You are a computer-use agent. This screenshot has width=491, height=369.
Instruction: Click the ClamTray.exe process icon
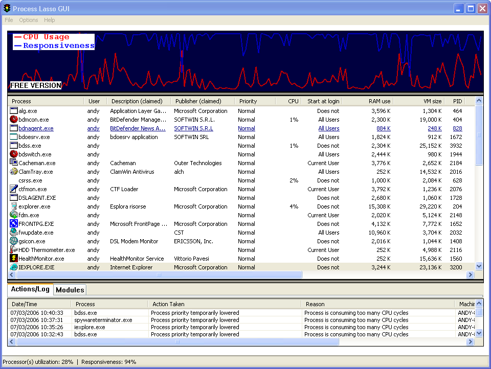click(x=14, y=172)
